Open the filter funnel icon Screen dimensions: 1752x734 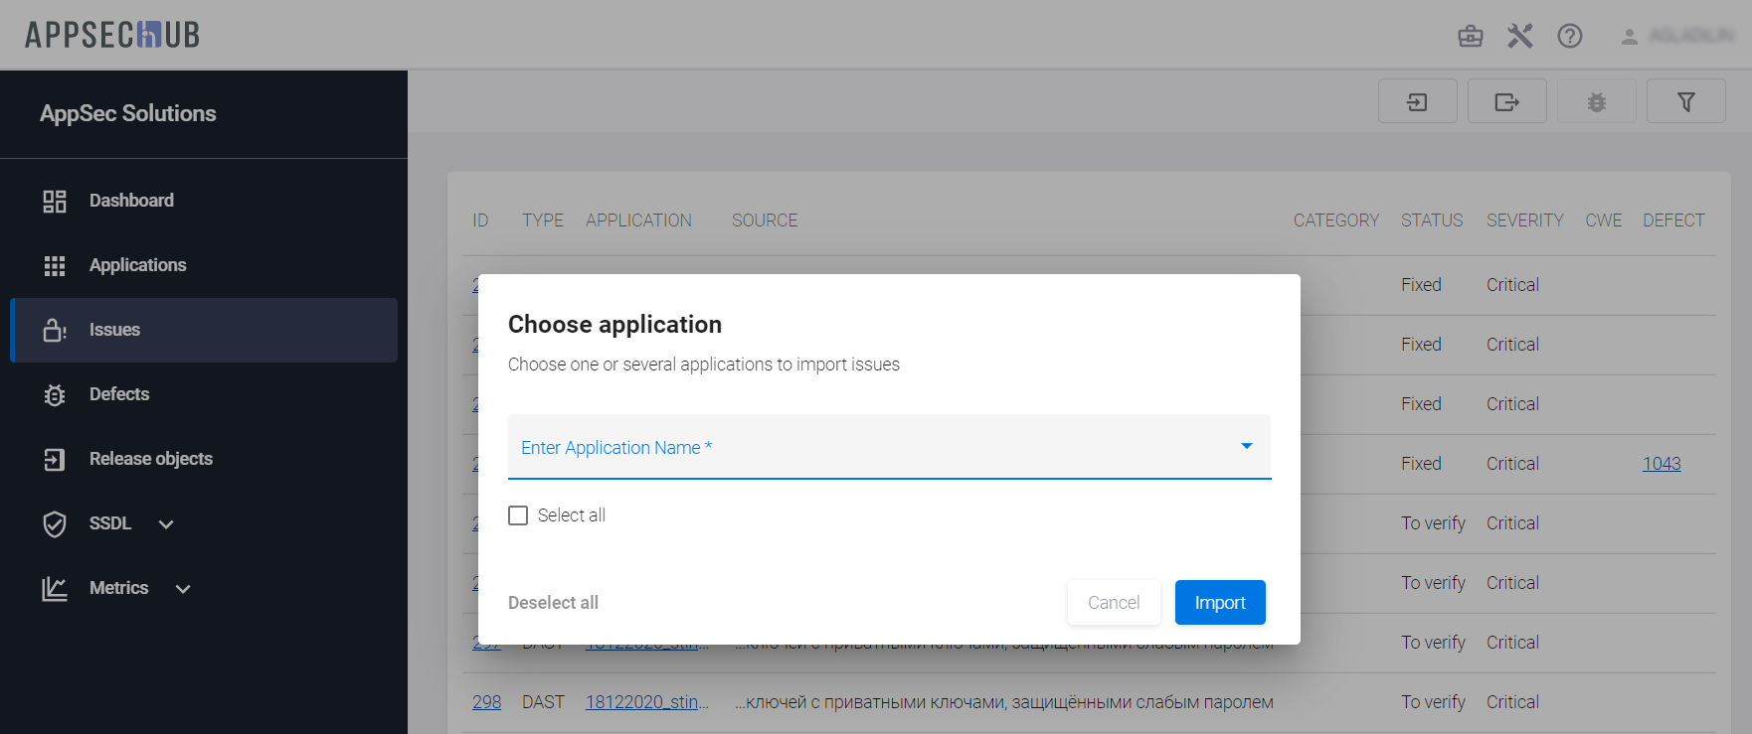click(x=1685, y=101)
